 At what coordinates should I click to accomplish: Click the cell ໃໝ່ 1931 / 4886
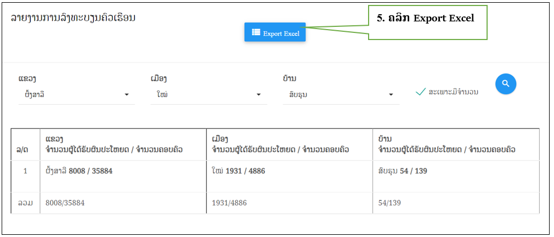(238, 171)
